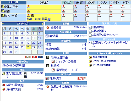
Task: Open the 販売促進計画 meeting room folder
Action: pos(59,57)
